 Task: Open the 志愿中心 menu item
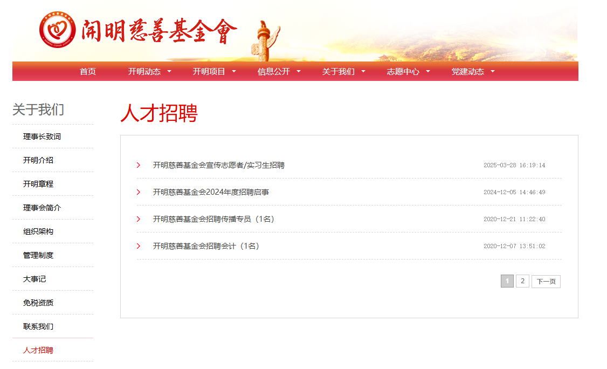pyautogui.click(x=403, y=71)
